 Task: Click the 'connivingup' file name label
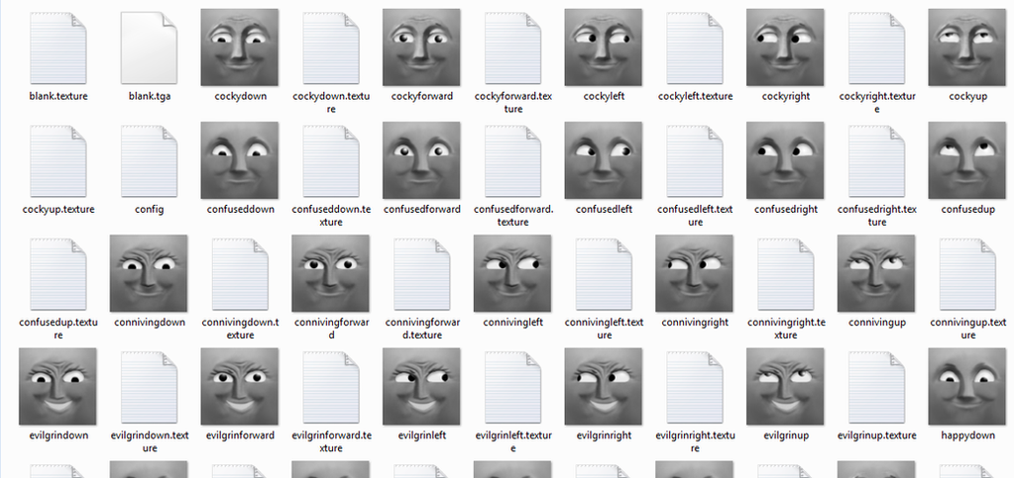(877, 323)
